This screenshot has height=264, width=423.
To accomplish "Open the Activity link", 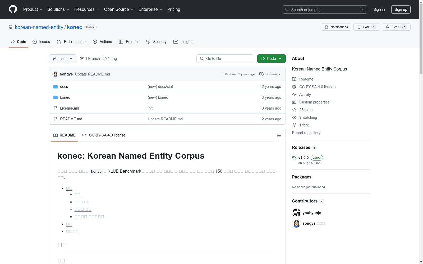I will [302, 95].
